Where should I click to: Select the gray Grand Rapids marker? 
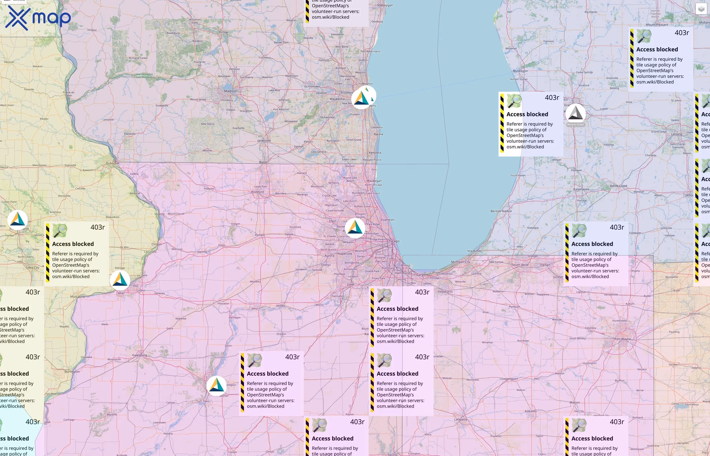pyautogui.click(x=575, y=114)
